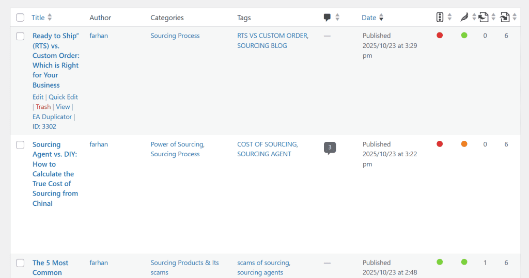Click the received internal links column icon
The width and height of the screenshot is (529, 278).
point(505,17)
